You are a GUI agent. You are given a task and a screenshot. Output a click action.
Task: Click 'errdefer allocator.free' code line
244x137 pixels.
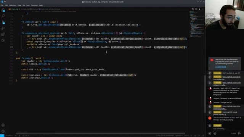pos(54,44)
